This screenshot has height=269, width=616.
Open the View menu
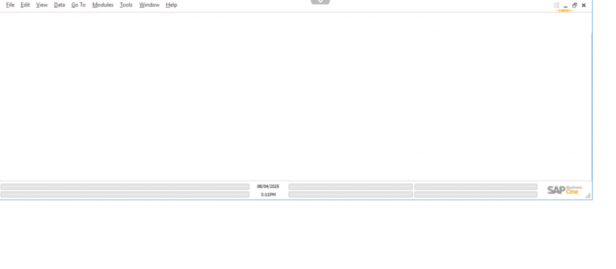pos(42,5)
